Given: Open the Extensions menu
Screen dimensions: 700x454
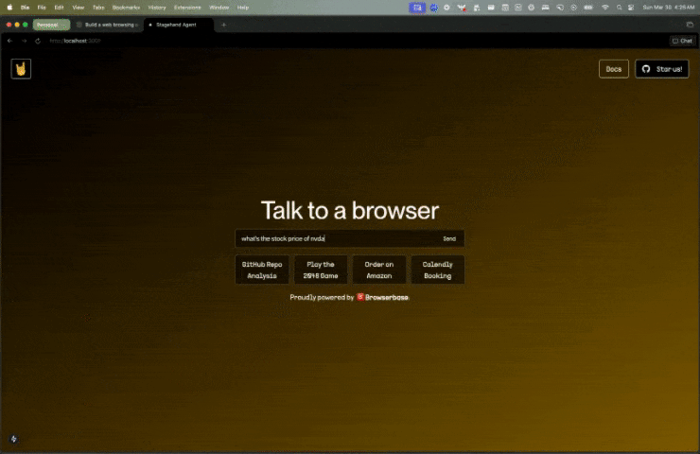Looking at the screenshot, I should 187,8.
